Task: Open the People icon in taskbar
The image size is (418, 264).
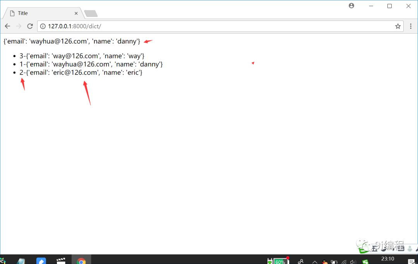Action: click(x=301, y=262)
